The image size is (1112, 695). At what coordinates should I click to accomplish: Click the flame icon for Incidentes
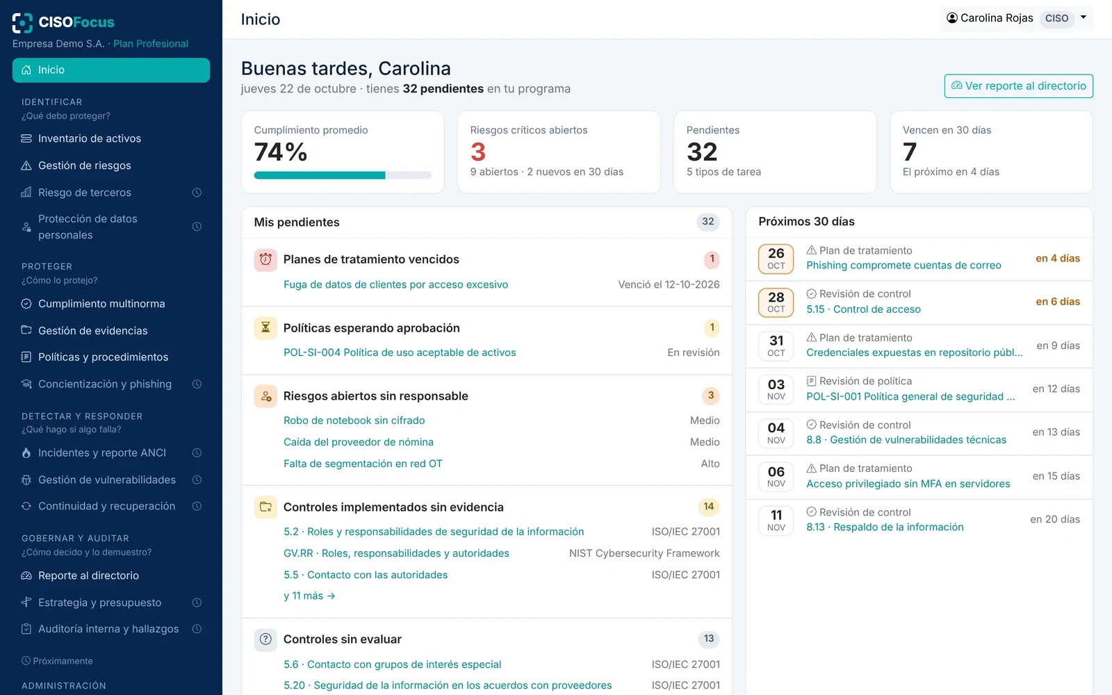(26, 453)
